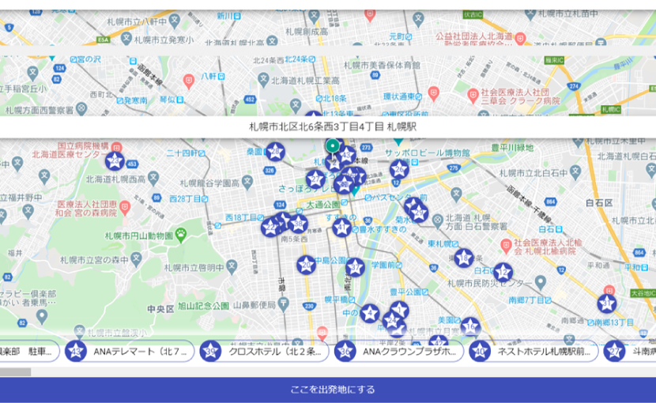This screenshot has height=403, width=656.
Task: Click the green departure pin at Sapporo Station
Action: (x=333, y=146)
